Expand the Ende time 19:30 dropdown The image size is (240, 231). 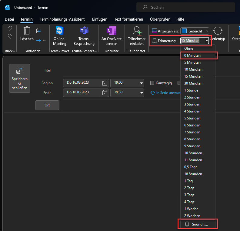point(142,93)
